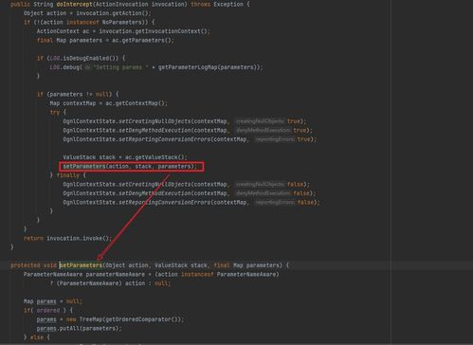Click setCreatingNullObjects on the false line
Screen dimensions: 473x345
[155, 185]
